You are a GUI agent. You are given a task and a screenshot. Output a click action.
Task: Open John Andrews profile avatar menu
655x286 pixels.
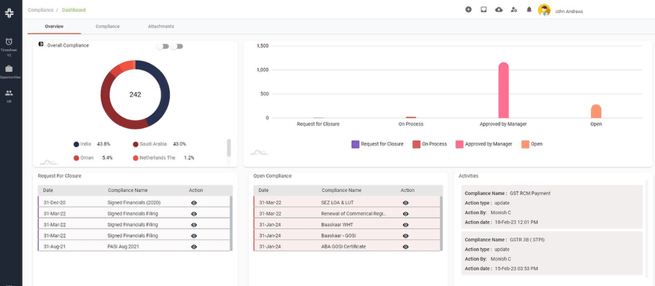click(x=544, y=11)
